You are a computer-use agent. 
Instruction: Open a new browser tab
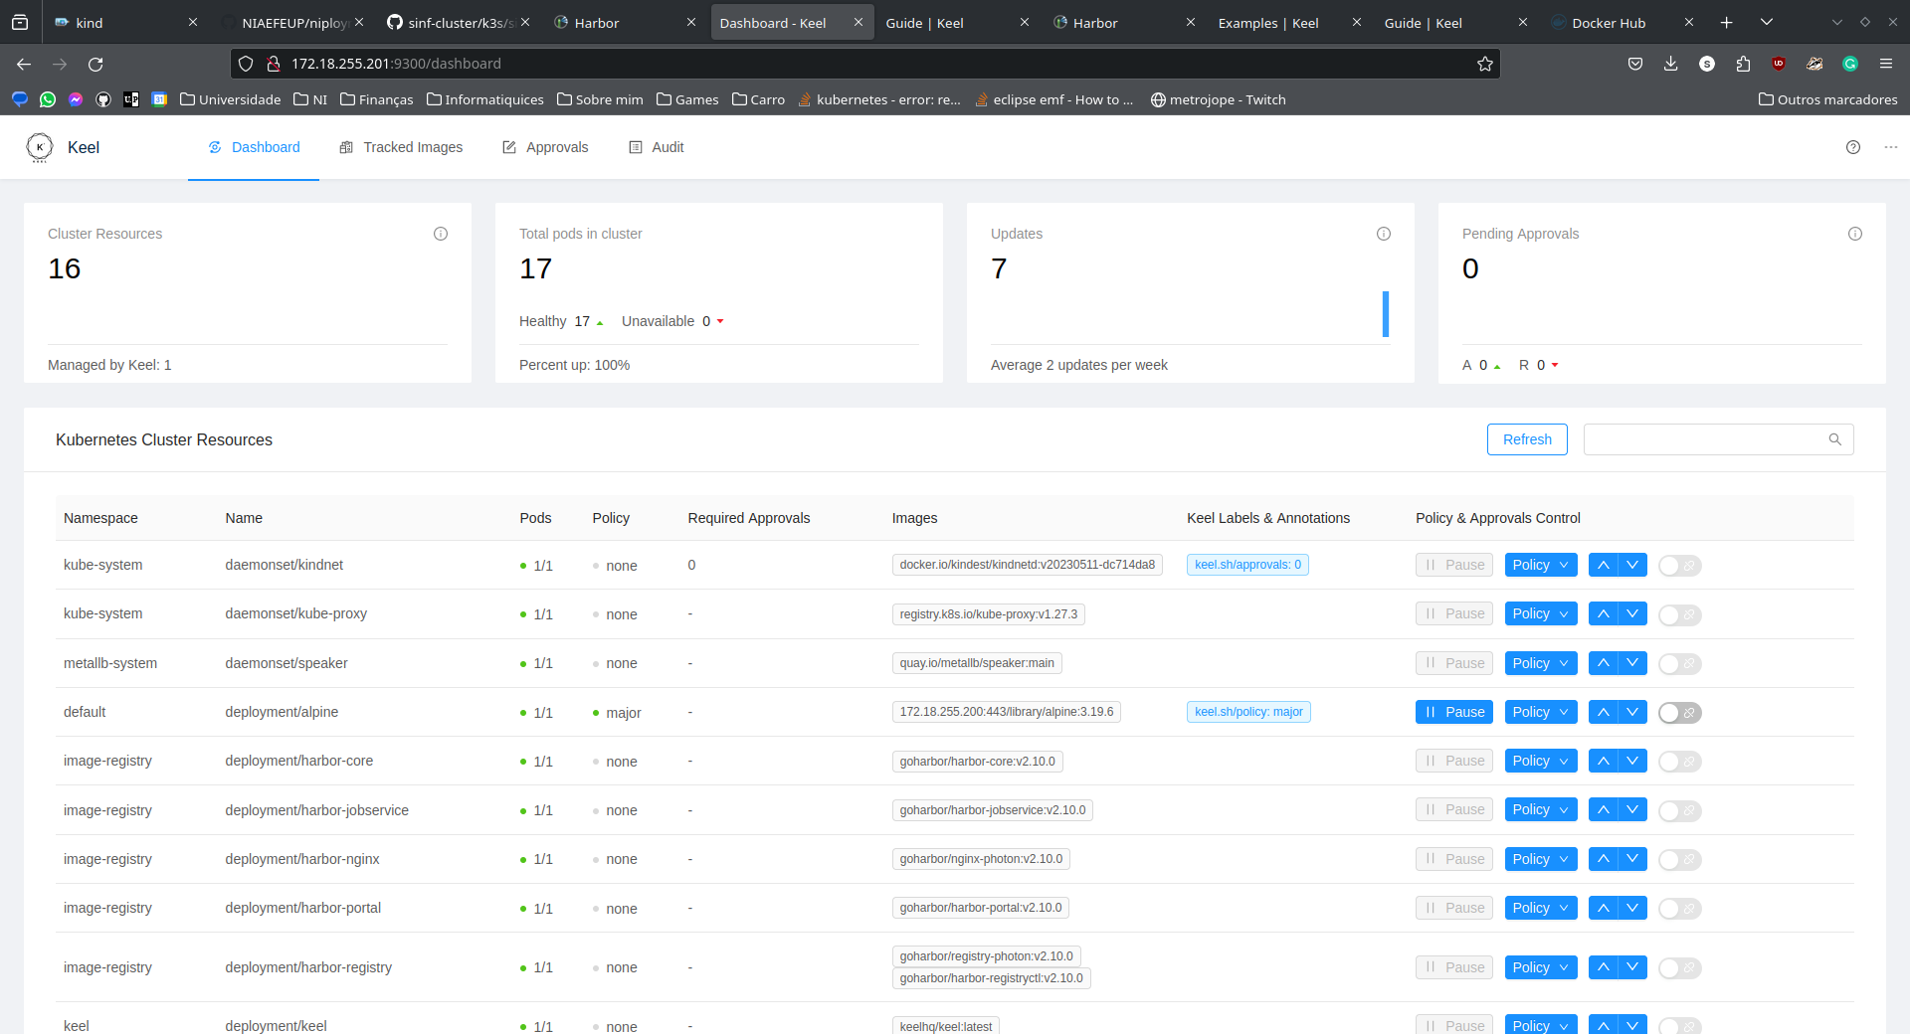tap(1727, 22)
